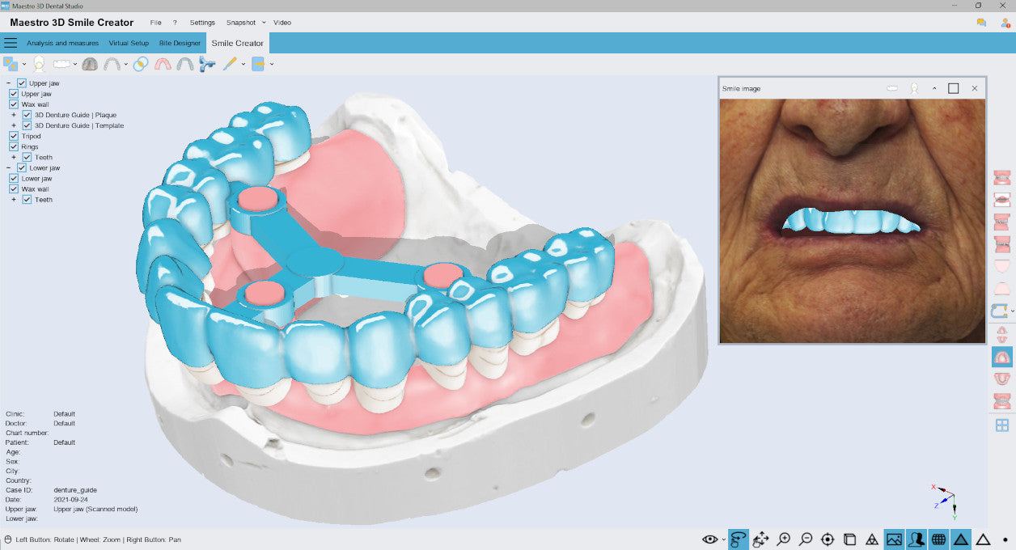Maximize the Smile image panel

[x=954, y=88]
